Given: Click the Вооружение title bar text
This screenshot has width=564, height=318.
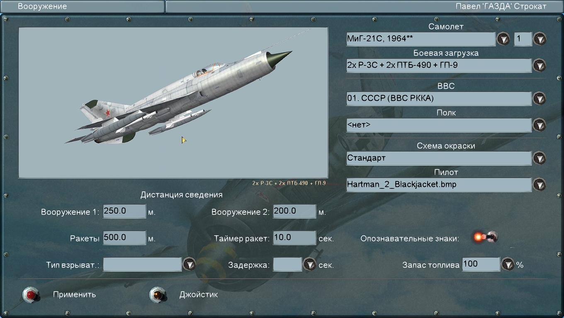Looking at the screenshot, I should (42, 6).
